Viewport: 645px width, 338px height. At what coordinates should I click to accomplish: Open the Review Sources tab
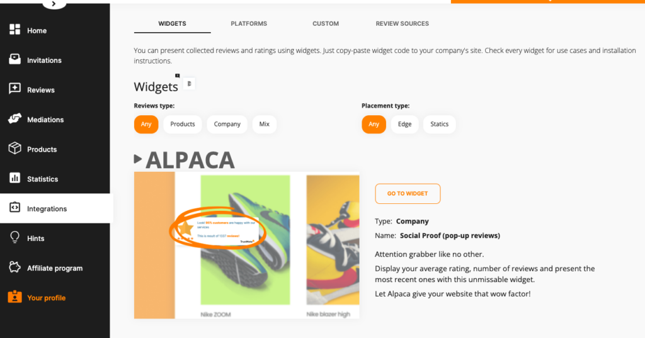coord(402,24)
